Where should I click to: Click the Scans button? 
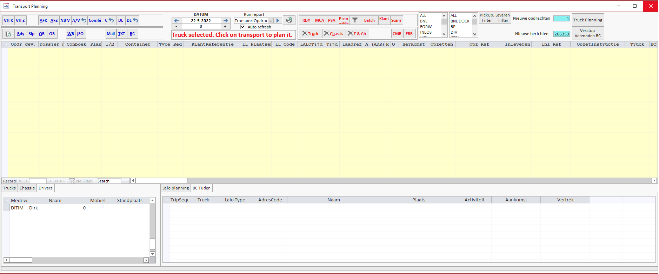[397, 20]
